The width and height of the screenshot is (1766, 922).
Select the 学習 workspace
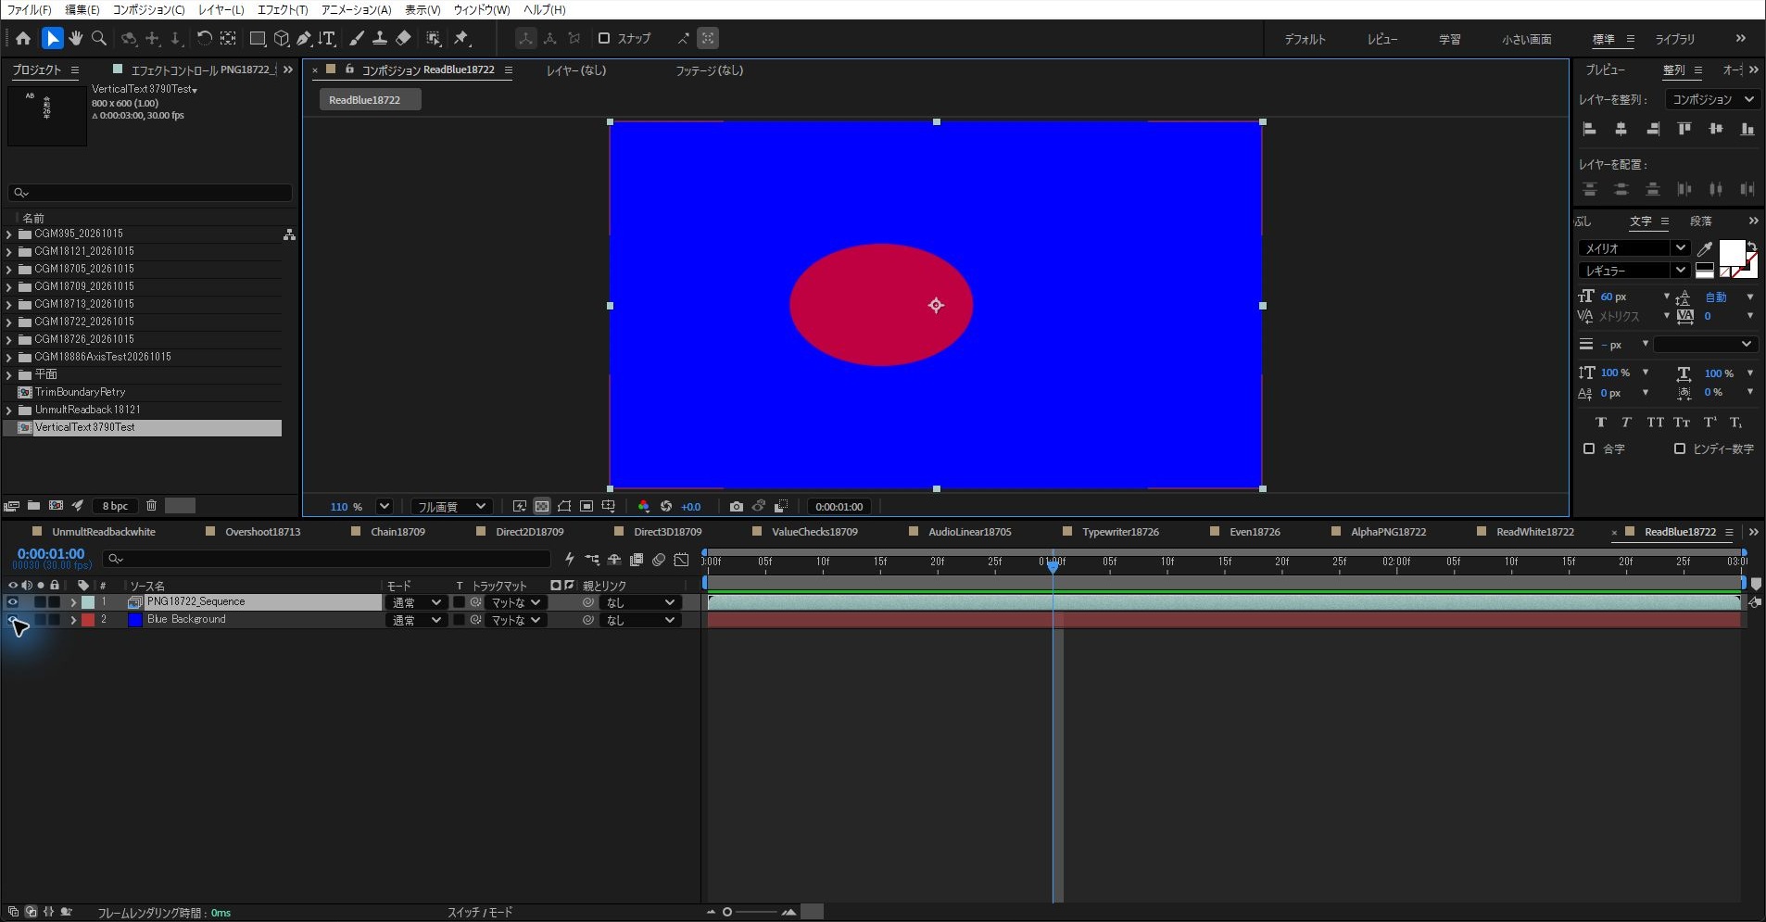point(1449,39)
